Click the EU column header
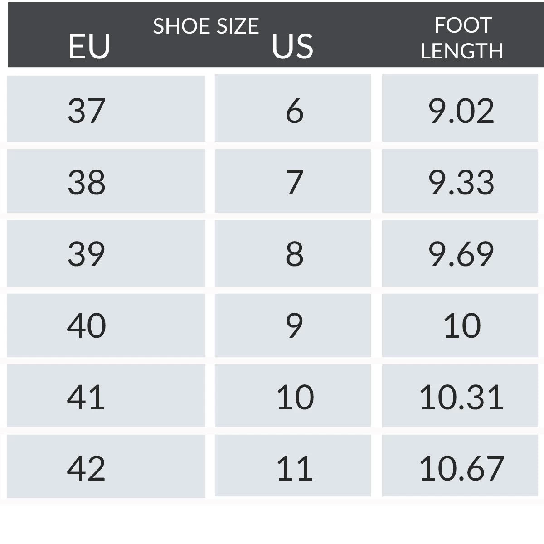Screen dimensions: 544x544 (x=89, y=47)
